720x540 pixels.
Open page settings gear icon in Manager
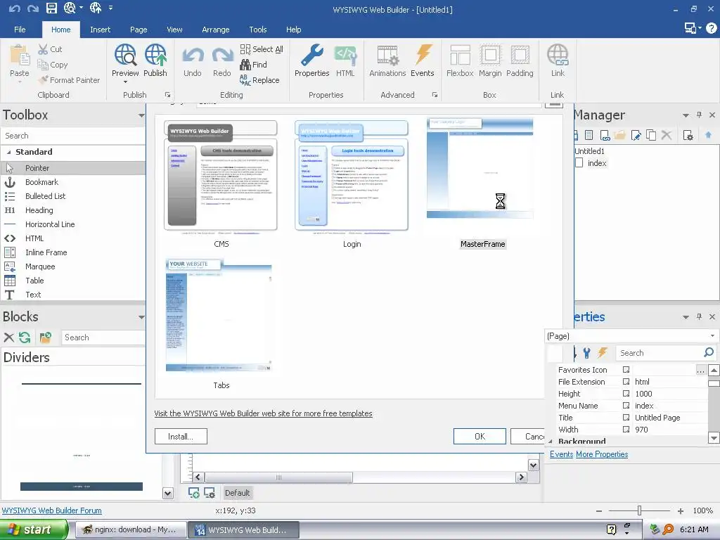click(688, 136)
